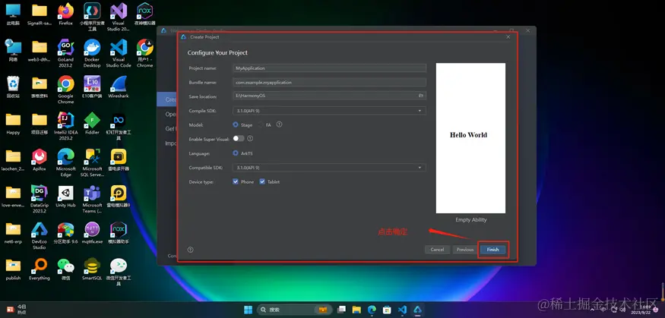
Task: Click the Bundle name input field
Action: point(330,83)
